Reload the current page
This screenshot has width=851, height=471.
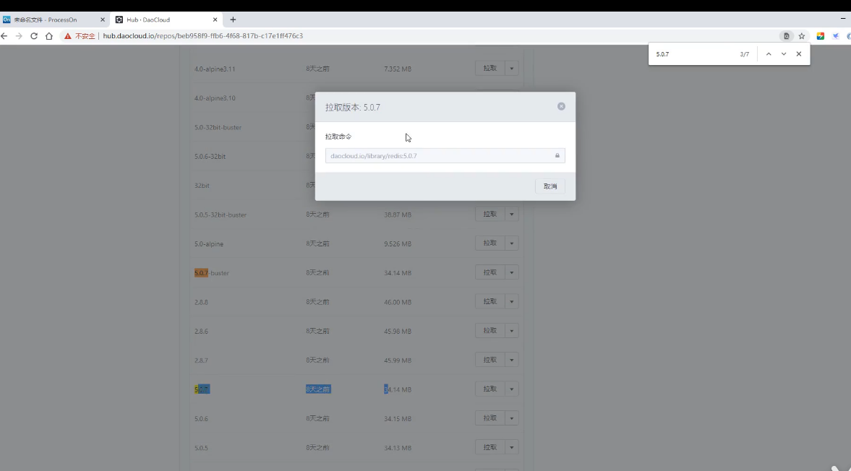point(33,35)
